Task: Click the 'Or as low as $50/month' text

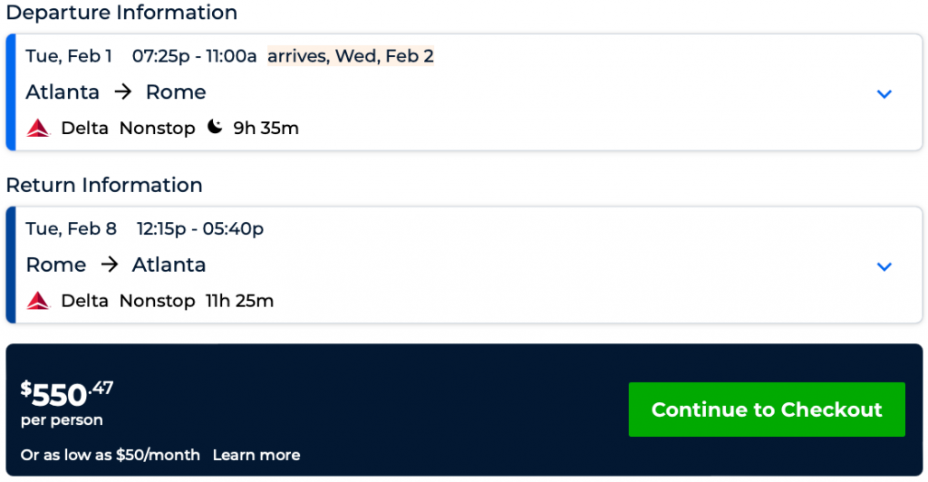Action: [110, 455]
